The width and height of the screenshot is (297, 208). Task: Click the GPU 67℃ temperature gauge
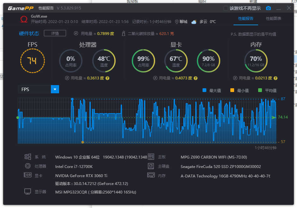(176, 61)
